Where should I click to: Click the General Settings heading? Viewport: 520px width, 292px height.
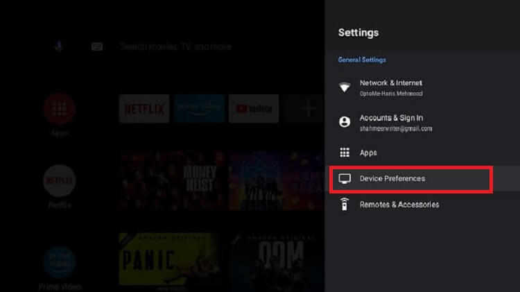362,60
